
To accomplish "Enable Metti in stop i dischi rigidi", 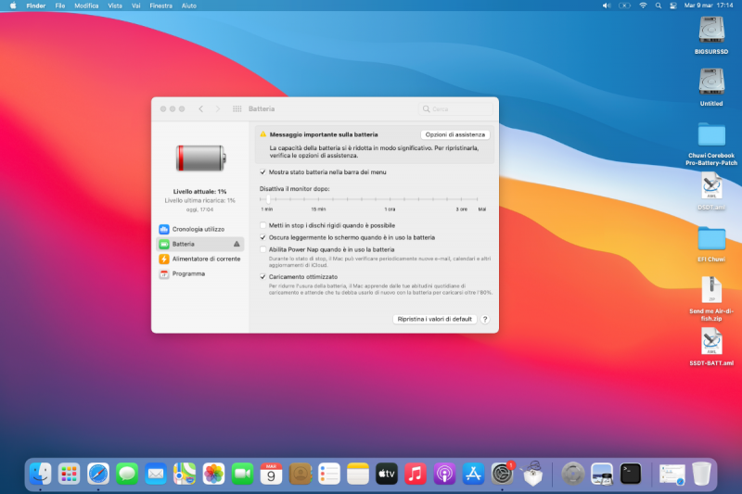I will click(263, 225).
